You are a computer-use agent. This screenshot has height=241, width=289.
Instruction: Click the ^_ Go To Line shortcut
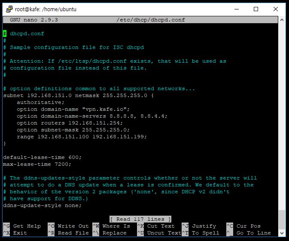[x=249, y=233]
